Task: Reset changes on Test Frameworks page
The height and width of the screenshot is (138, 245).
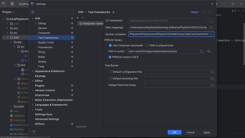Action: (195, 12)
